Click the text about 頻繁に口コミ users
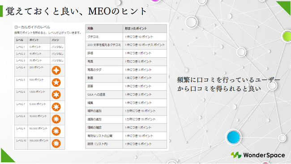 [228, 84]
